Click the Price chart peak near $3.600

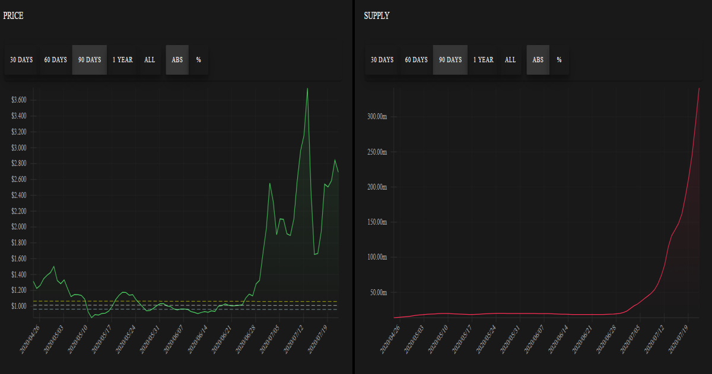point(307,89)
